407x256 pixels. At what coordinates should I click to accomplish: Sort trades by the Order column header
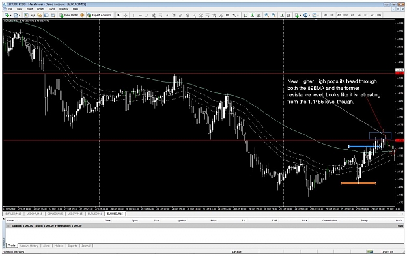[11, 220]
